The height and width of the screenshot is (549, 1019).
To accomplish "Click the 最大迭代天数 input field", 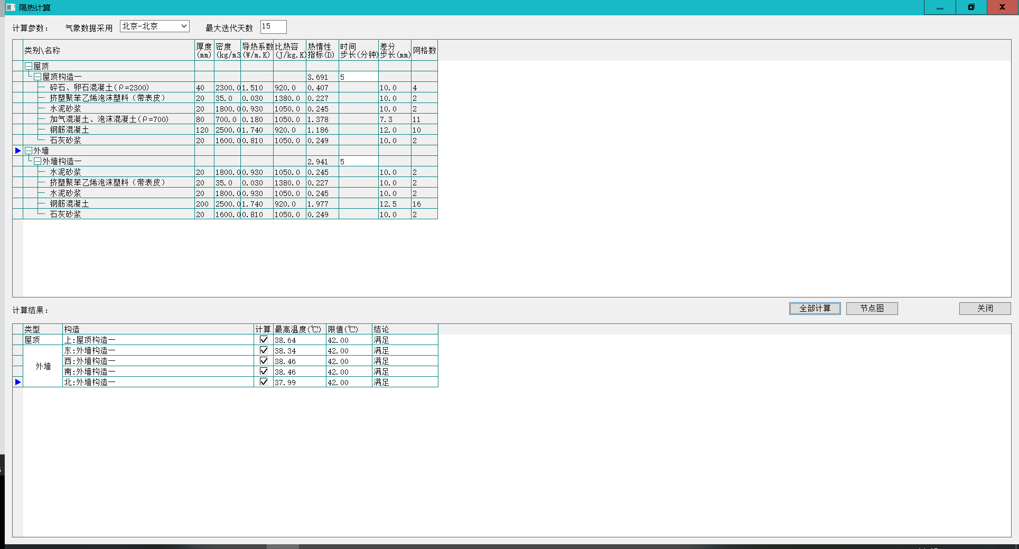I will [273, 26].
